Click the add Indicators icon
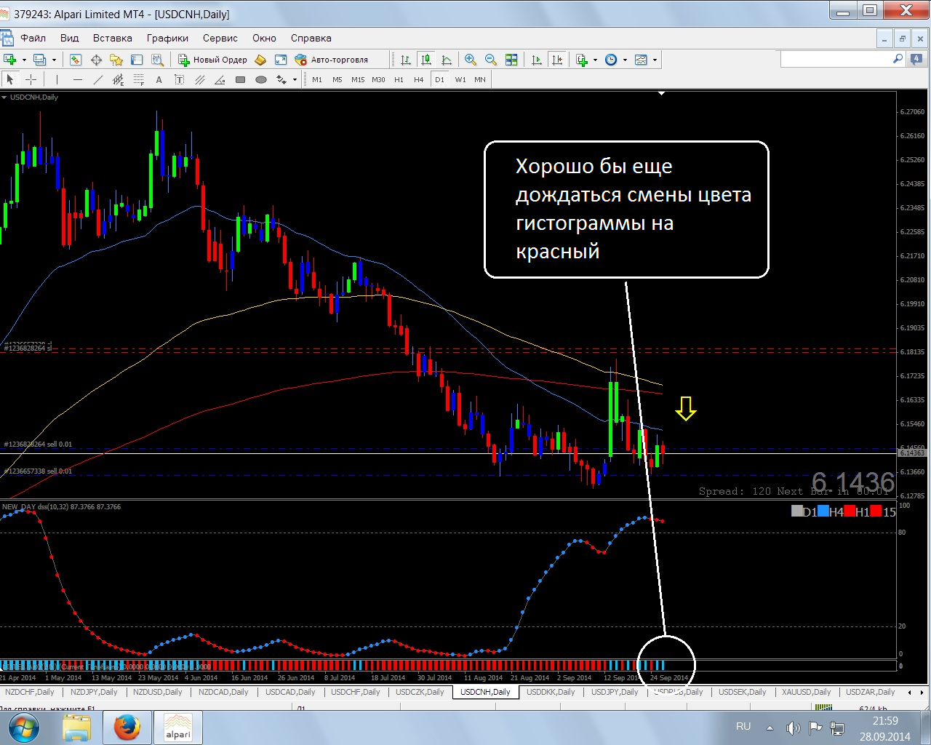Viewport: 931px width, 745px height. (582, 60)
